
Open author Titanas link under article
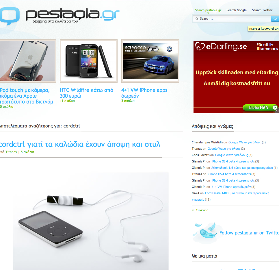(x=11, y=152)
